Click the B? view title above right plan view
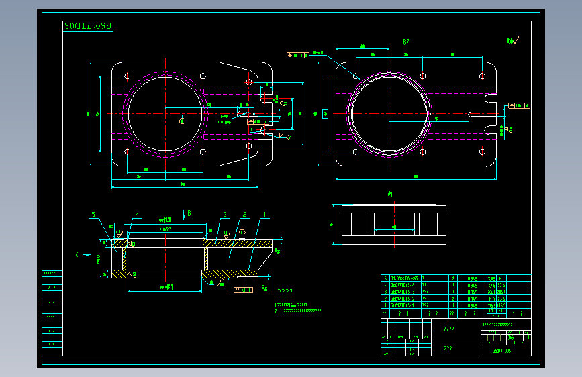The width and height of the screenshot is (582, 377). tap(406, 42)
